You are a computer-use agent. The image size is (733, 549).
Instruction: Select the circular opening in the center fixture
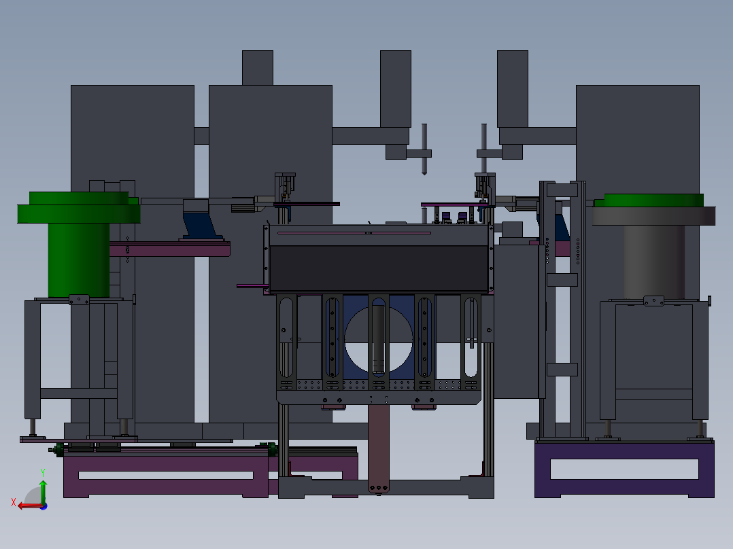point(379,340)
